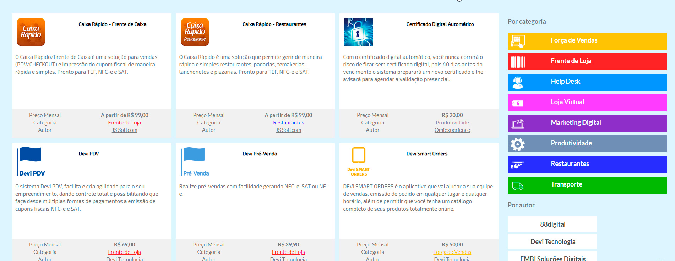Image resolution: width=675 pixels, height=261 pixels.
Task: Open JS Softcom link in Caixa Rápido Restaurantes card
Action: click(288, 130)
